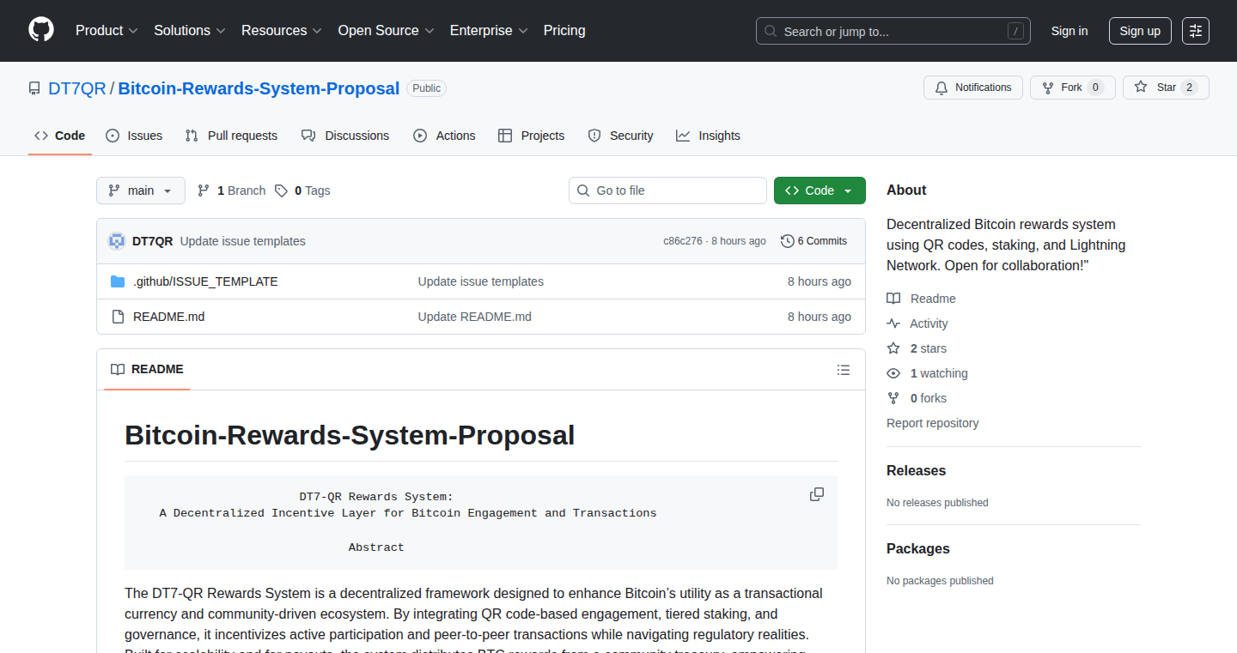Click the DT7QR avatar in commit row
Viewport: 1237px width, 653px height.
117,241
